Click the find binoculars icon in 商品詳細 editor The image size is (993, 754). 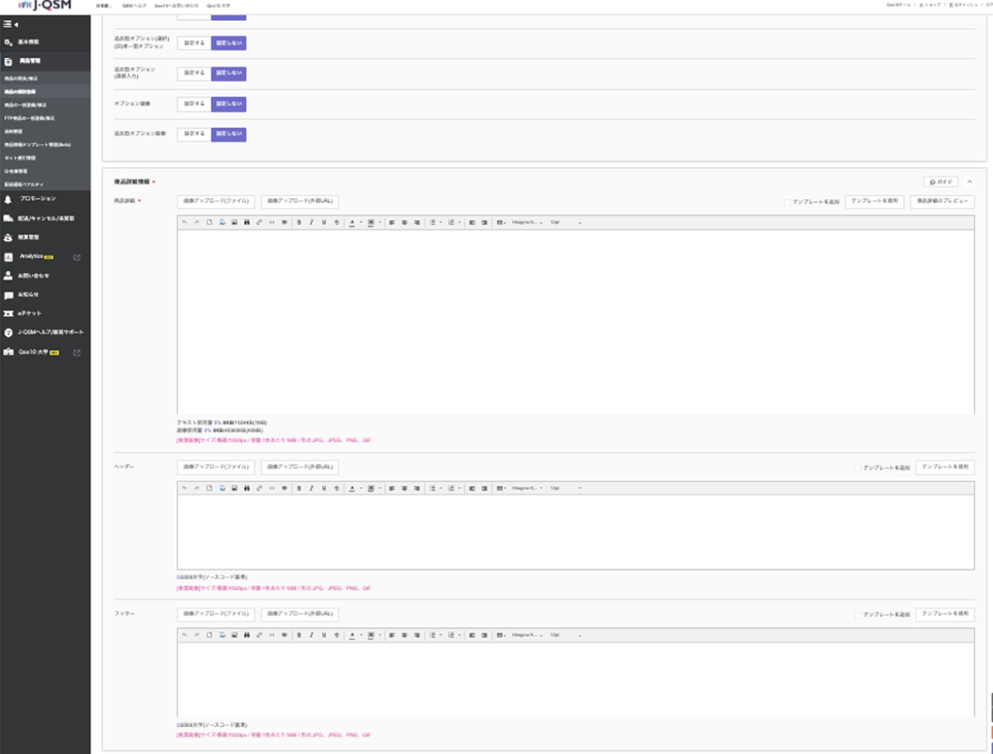click(246, 222)
